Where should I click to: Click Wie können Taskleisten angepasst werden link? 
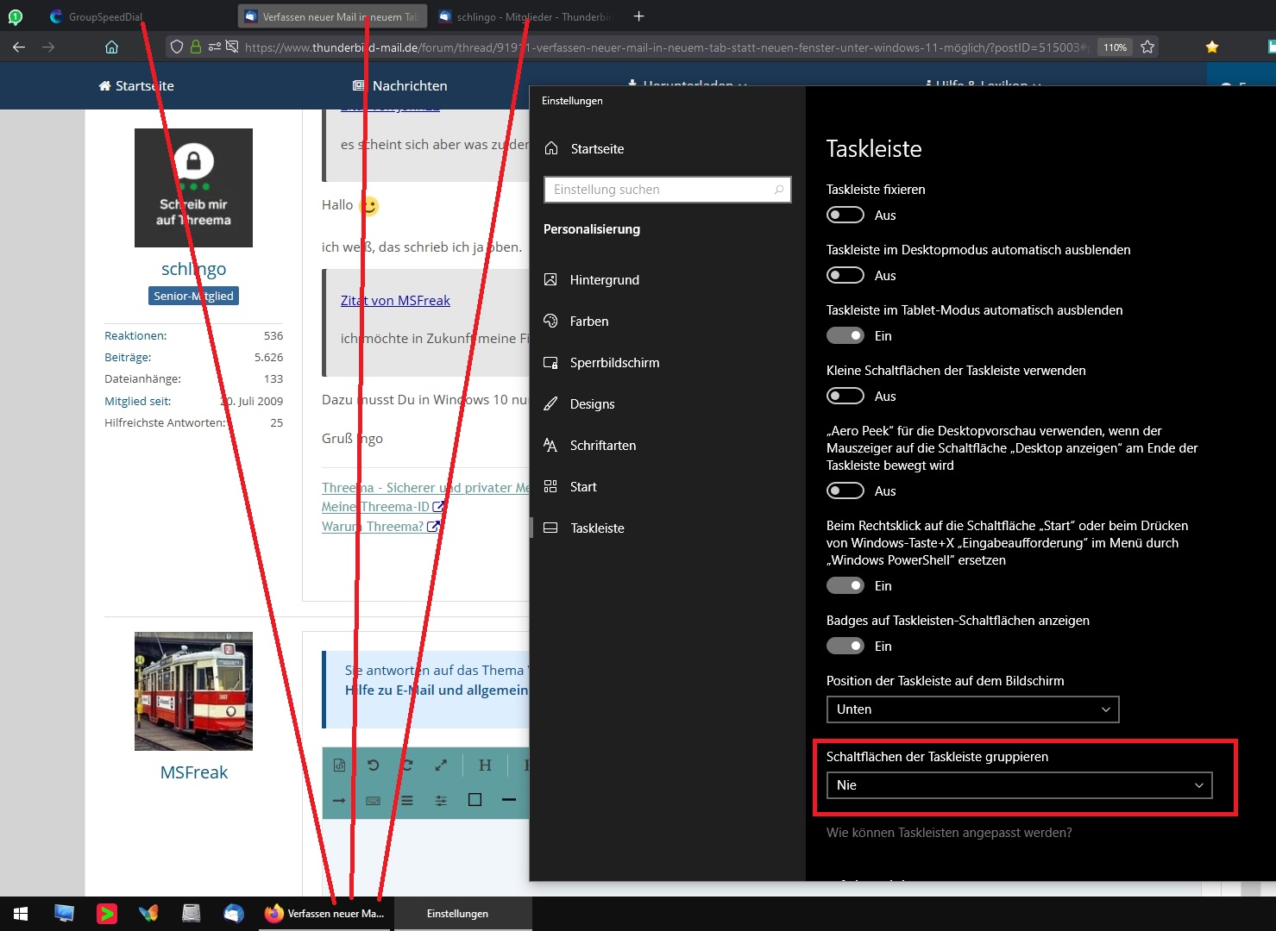pos(949,833)
